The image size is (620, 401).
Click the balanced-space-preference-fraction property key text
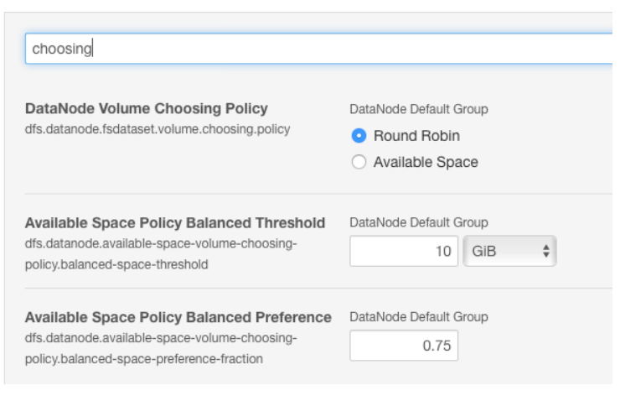click(144, 359)
